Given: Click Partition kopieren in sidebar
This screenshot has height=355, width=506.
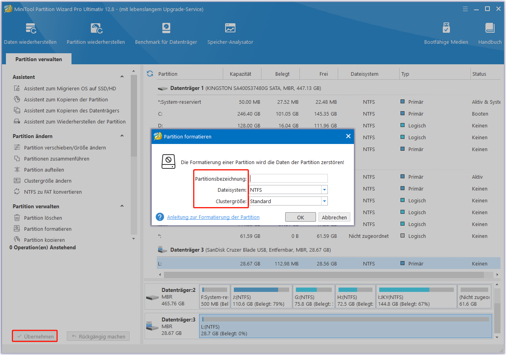Looking at the screenshot, I should (44, 240).
